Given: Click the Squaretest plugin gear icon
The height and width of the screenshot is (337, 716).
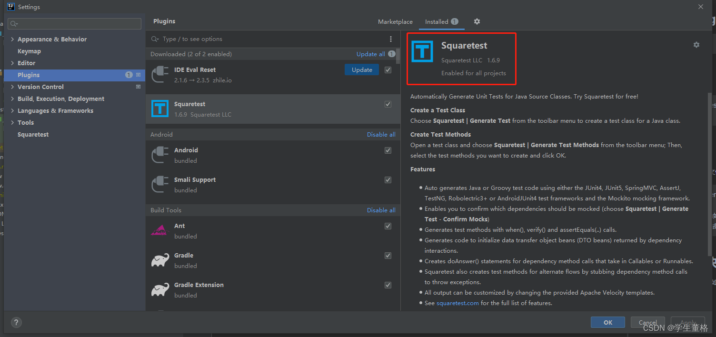Looking at the screenshot, I should point(696,45).
